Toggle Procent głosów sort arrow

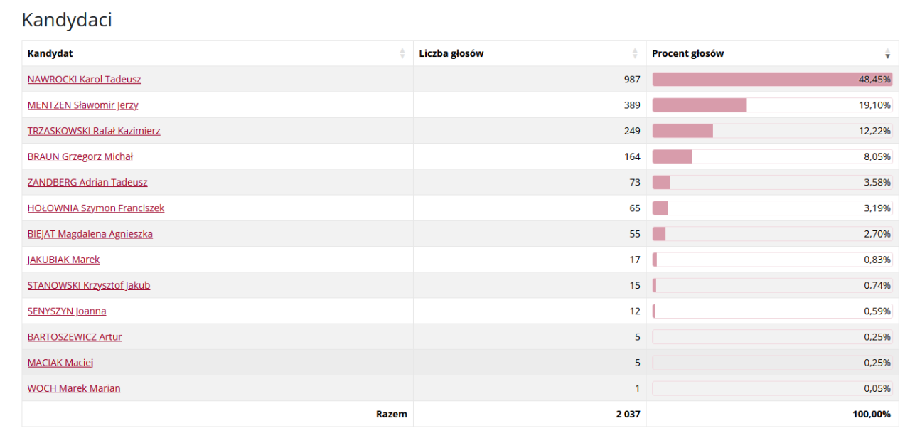coord(887,53)
